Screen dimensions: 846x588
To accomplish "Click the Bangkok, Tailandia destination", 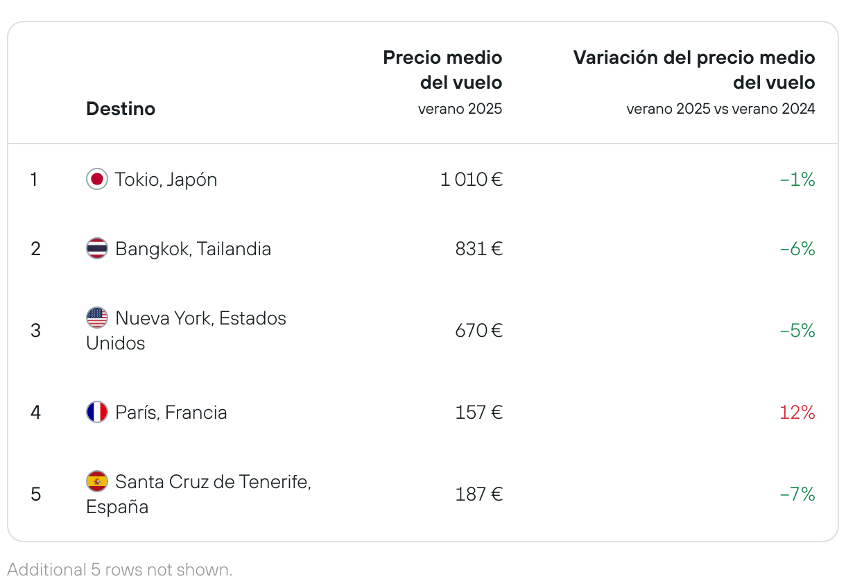I will [193, 248].
